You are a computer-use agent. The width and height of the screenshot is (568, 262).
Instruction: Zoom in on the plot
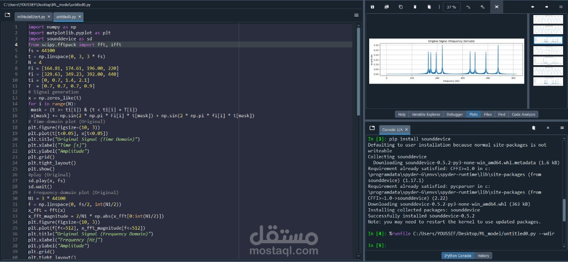tap(482, 7)
